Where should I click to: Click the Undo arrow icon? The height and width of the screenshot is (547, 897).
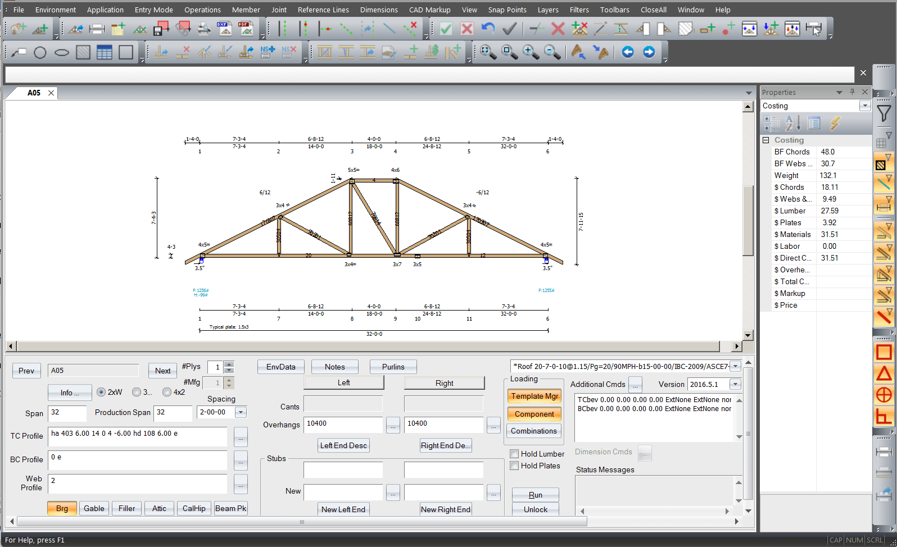(488, 29)
